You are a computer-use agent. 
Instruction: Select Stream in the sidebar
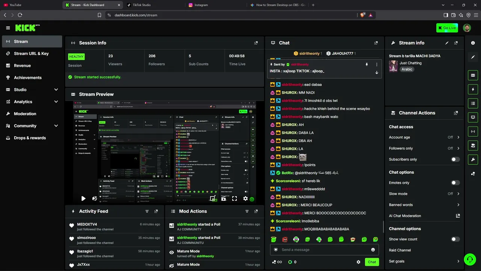coord(32,41)
